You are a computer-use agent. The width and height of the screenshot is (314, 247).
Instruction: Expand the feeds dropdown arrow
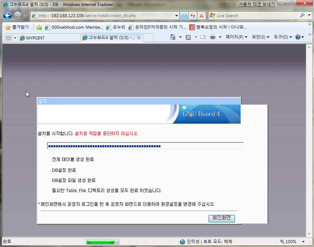tap(196, 37)
